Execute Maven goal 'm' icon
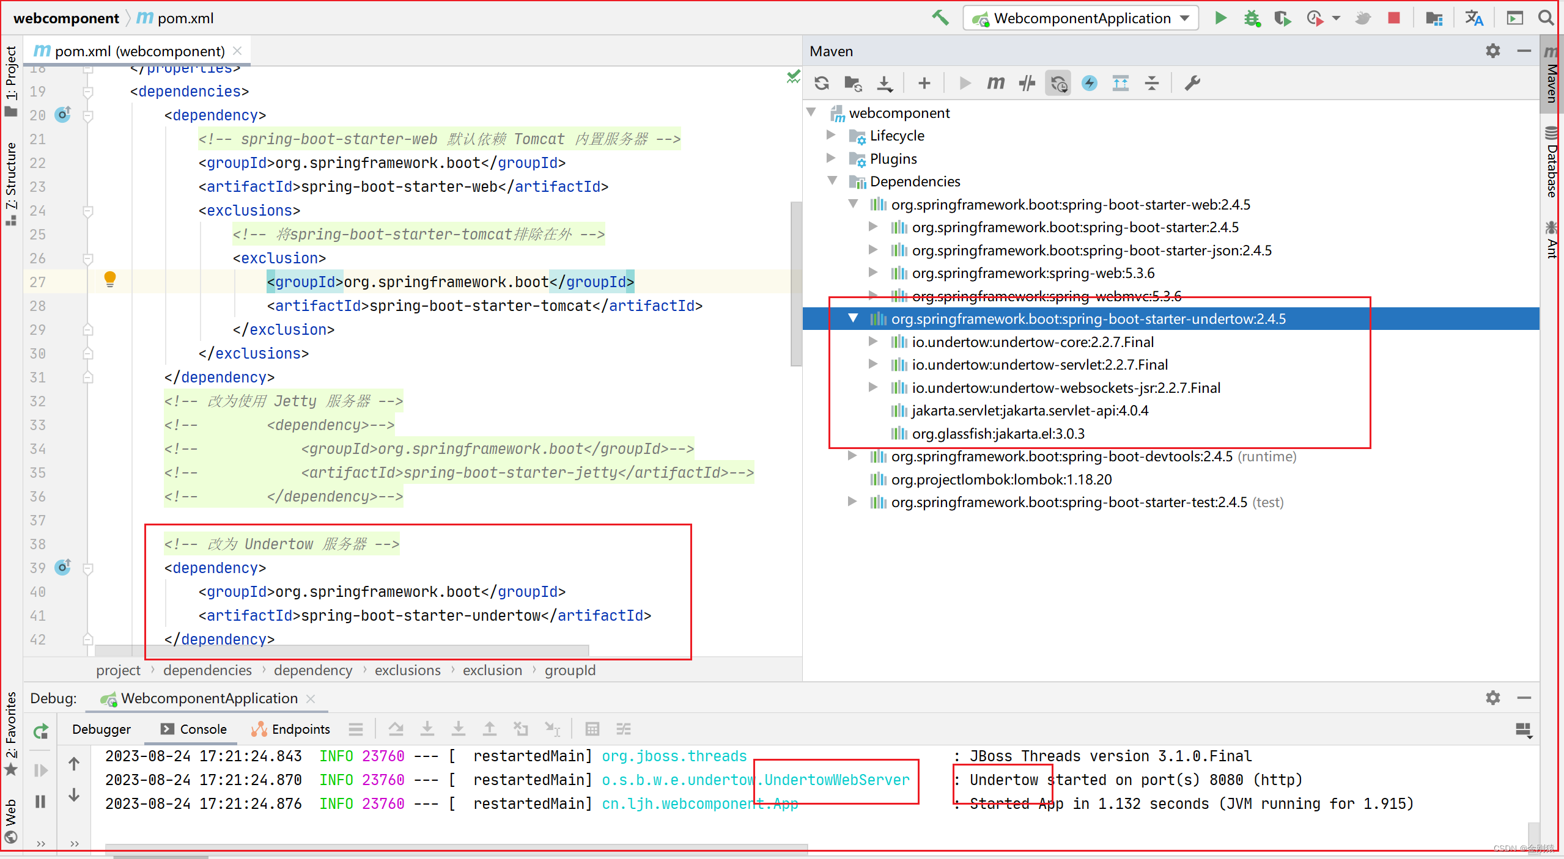The width and height of the screenshot is (1564, 859). tap(996, 83)
